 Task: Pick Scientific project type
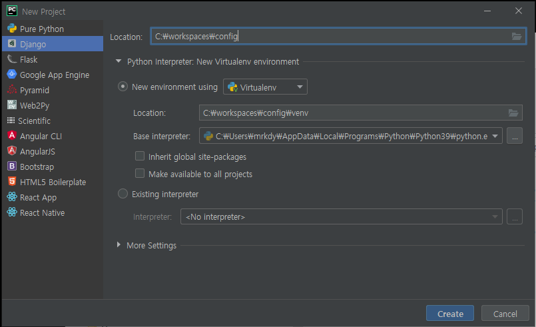coord(53,121)
